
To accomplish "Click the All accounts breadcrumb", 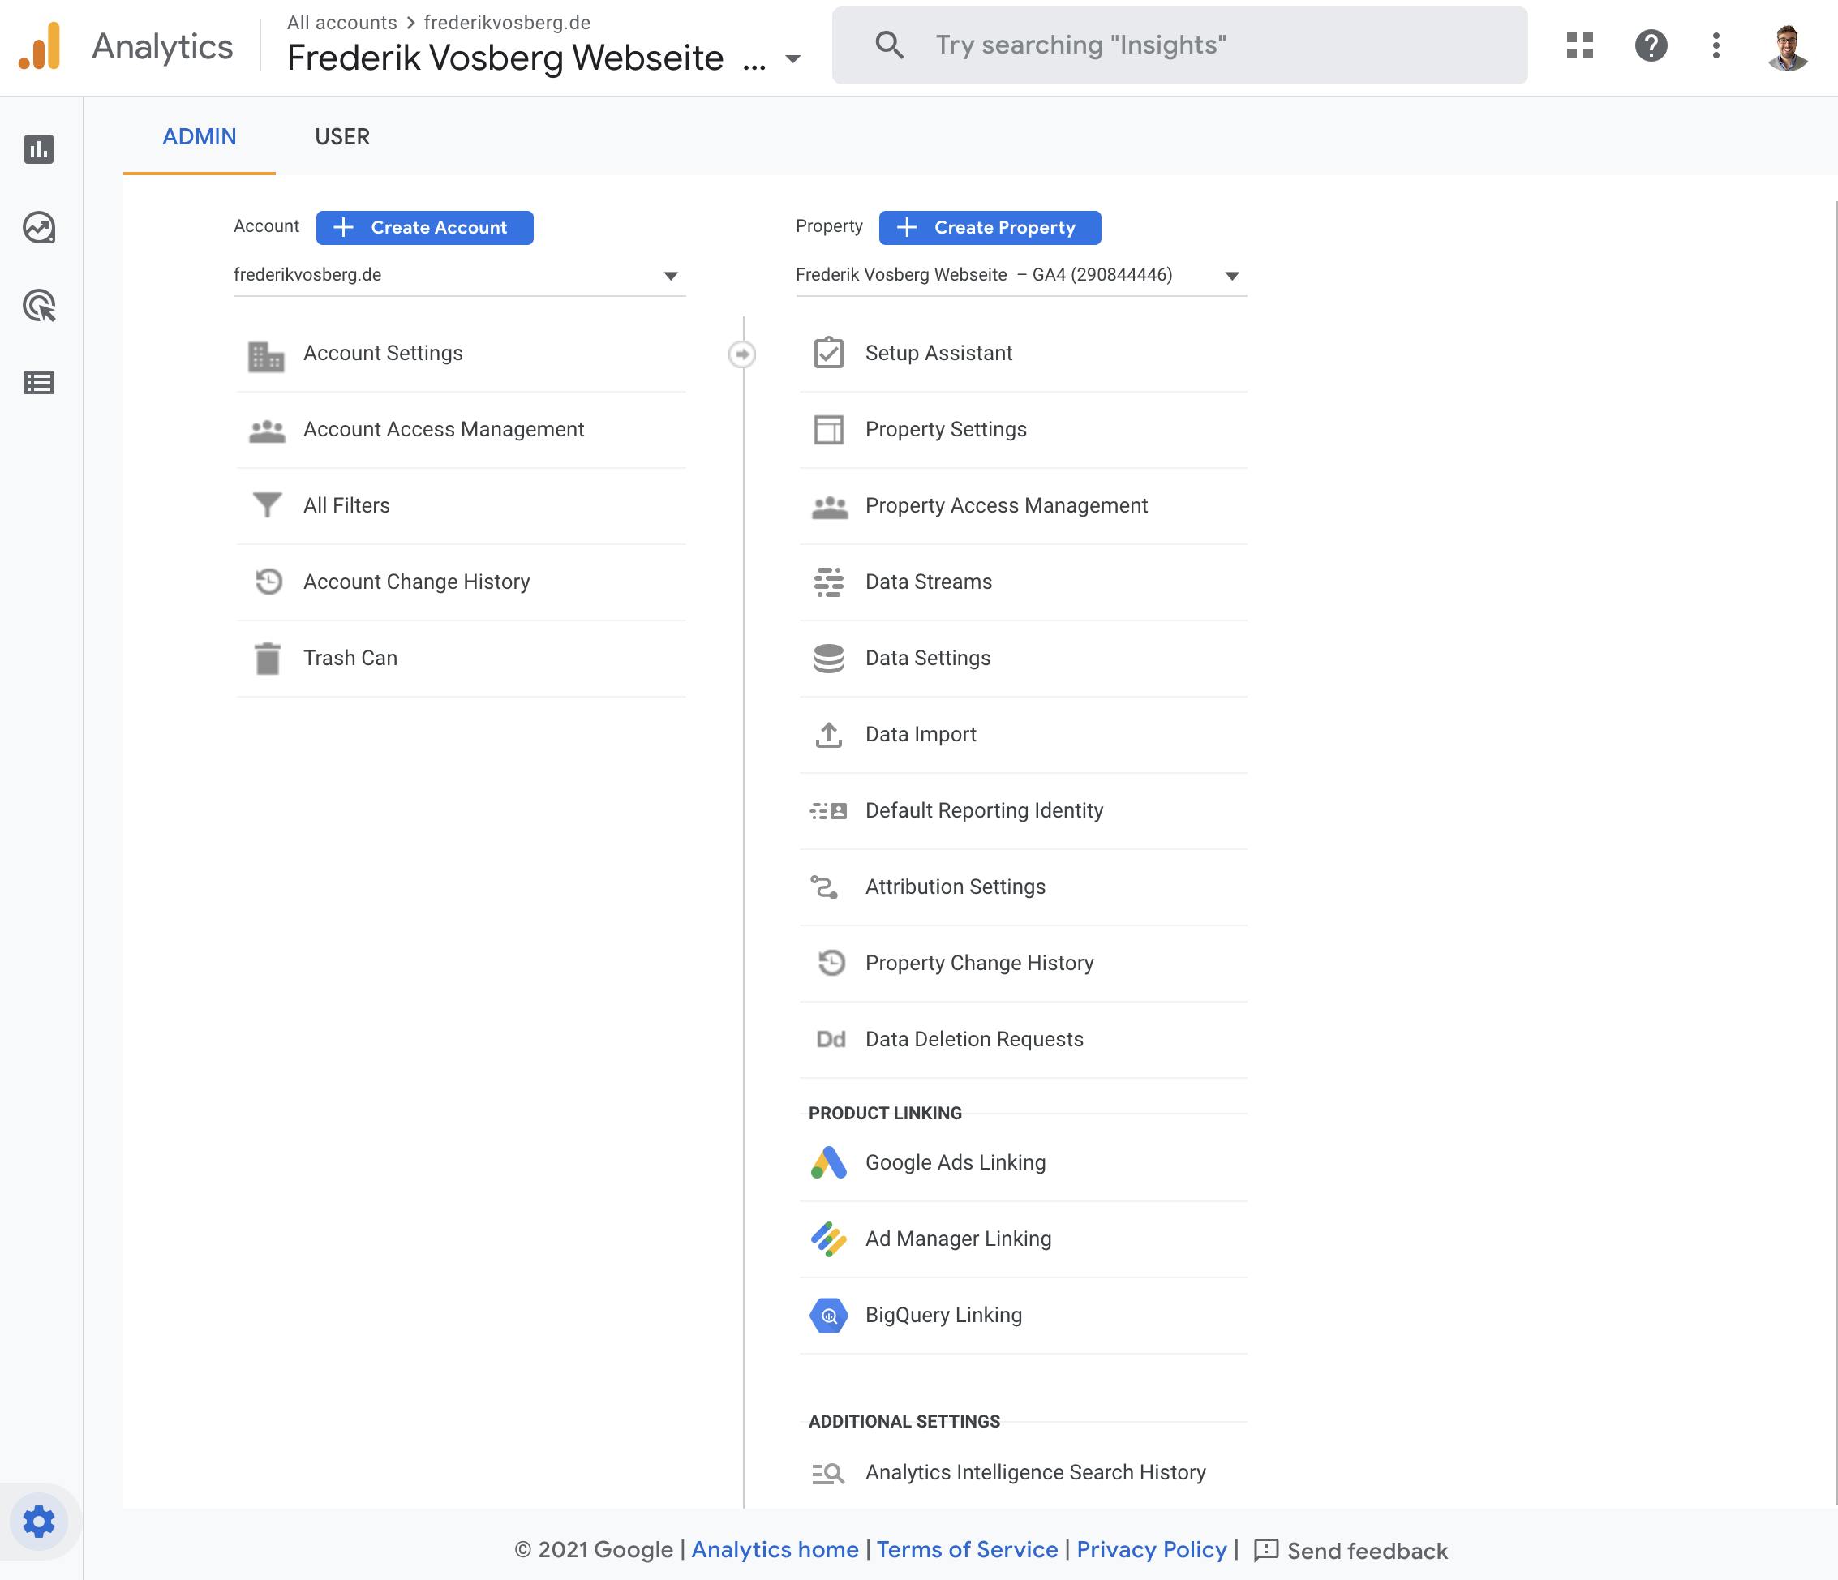I will pos(341,22).
